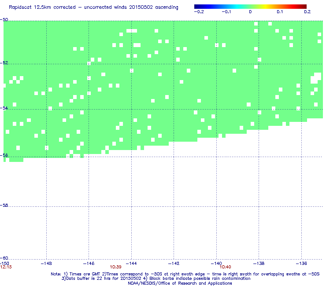Click the colorbar label '0.1'
Screen dimensions: 326x286
tap(280, 12)
